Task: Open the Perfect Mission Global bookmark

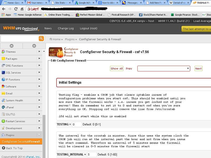Action: coord(90,15)
